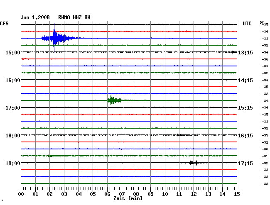Click the "06" minute axis label

pyautogui.click(x=107, y=194)
